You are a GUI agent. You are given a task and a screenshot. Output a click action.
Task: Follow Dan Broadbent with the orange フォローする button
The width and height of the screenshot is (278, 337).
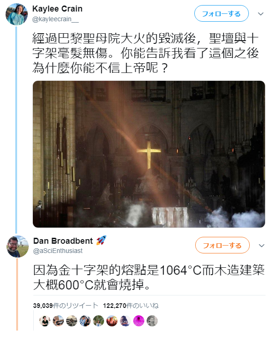(222, 245)
